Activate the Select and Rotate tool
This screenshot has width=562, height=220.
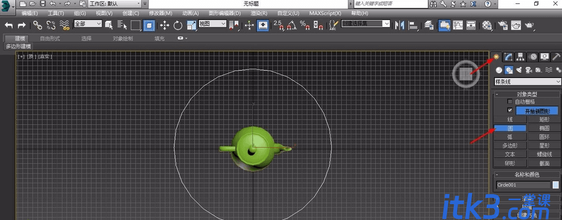(178, 25)
